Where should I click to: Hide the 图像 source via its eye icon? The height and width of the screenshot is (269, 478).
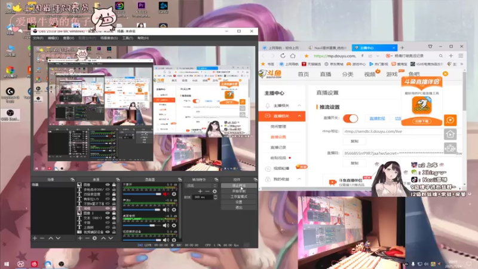click(108, 185)
